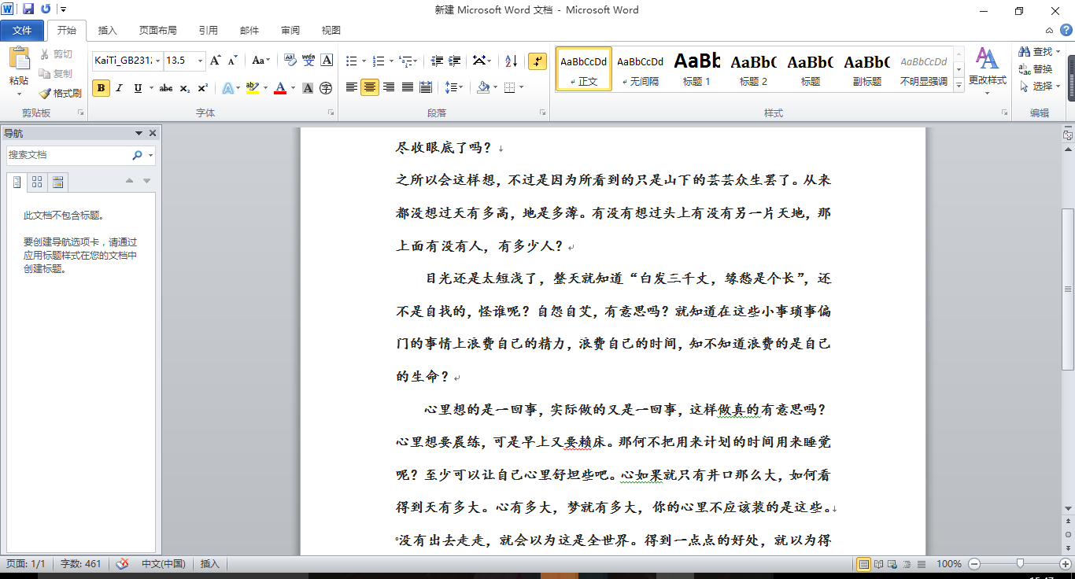The image size is (1075, 579).
Task: Activate the Format Painter (格式刷)
Action: pos(60,93)
